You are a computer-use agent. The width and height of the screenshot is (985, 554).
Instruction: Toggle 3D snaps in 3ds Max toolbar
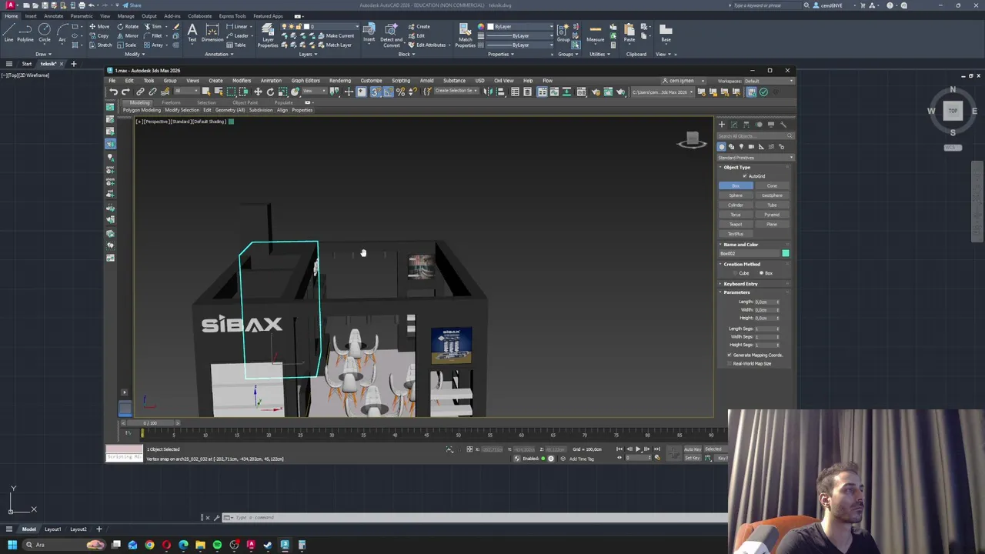coord(376,92)
